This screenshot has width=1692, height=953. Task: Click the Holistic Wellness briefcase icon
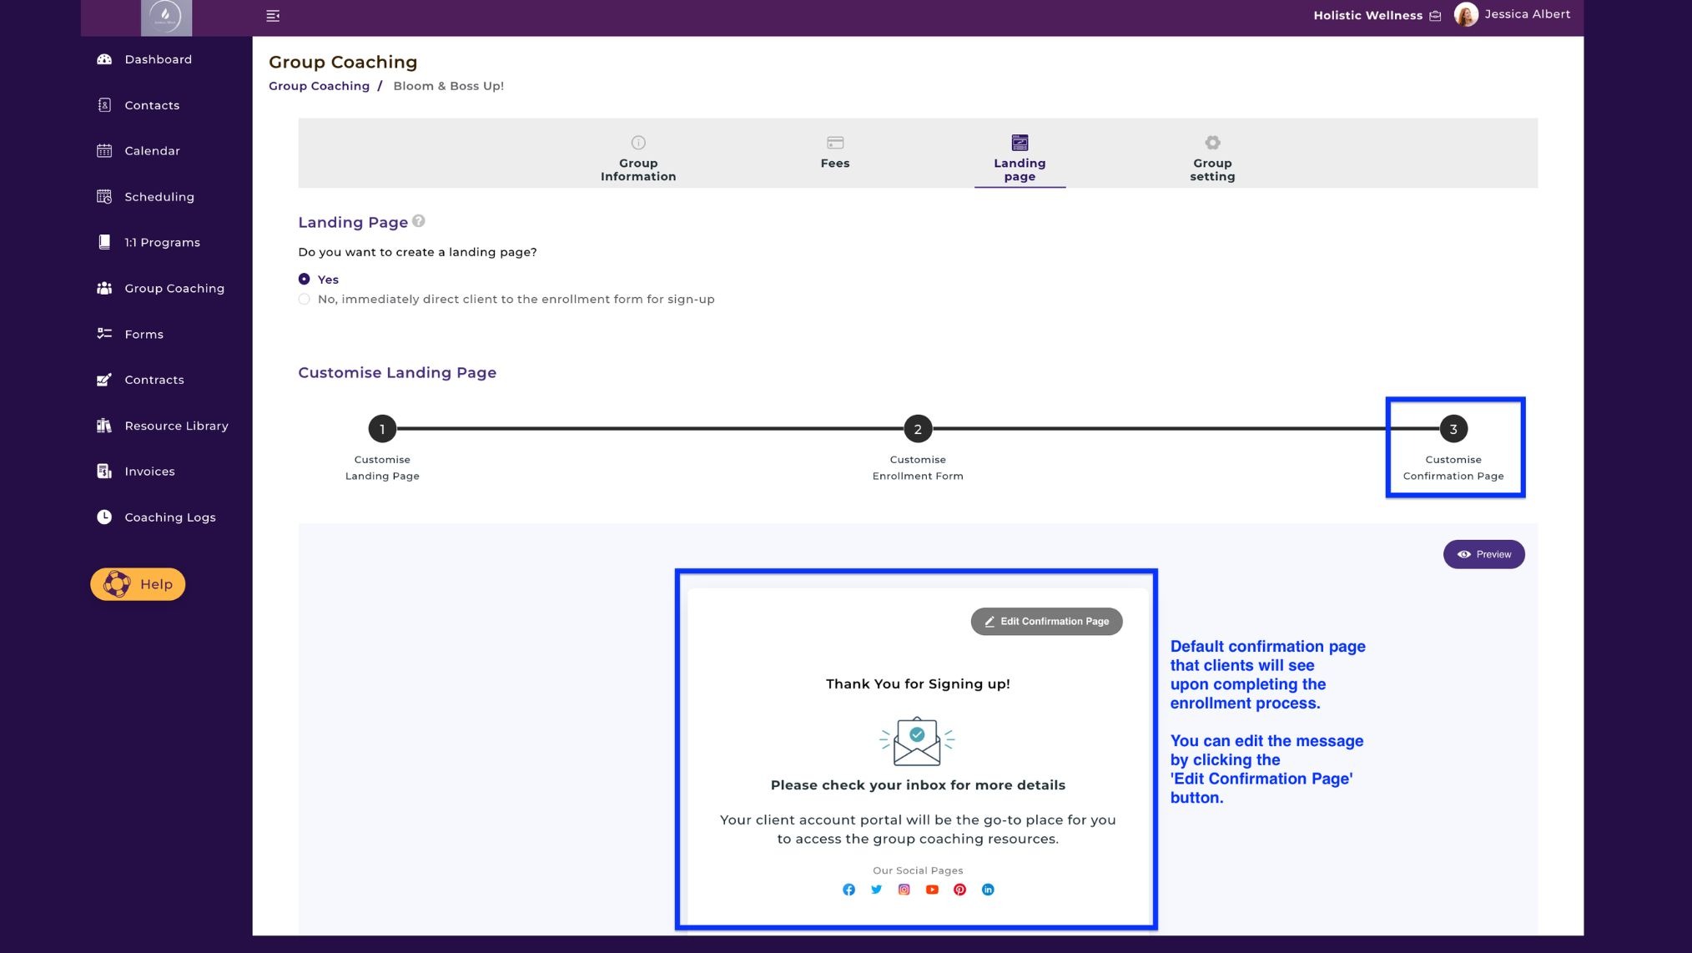click(1435, 16)
